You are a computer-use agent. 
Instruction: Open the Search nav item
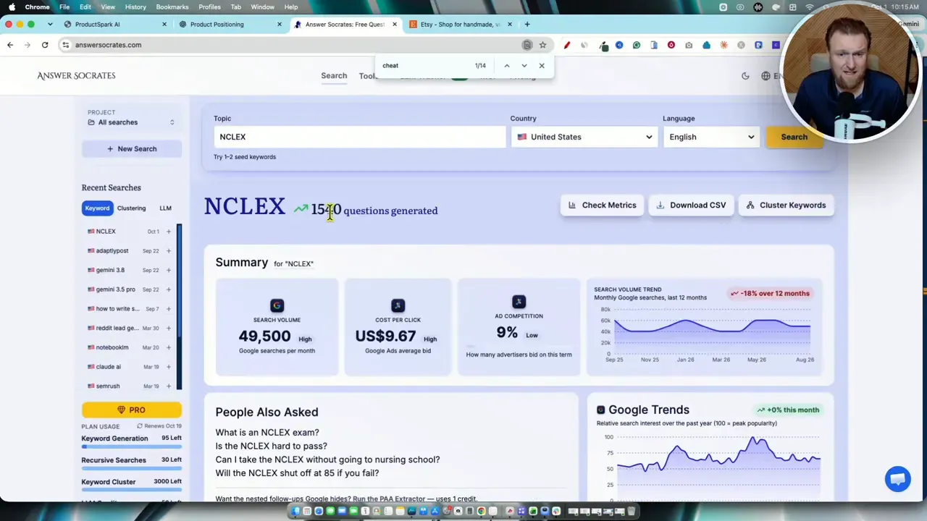point(334,76)
